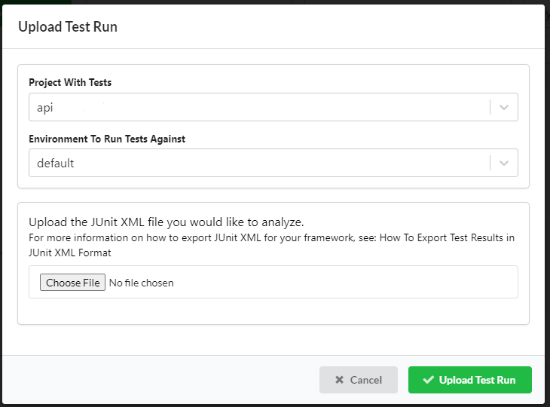The image size is (550, 407).
Task: Expand the Environment dropdown chevron arrow
Action: (x=504, y=163)
